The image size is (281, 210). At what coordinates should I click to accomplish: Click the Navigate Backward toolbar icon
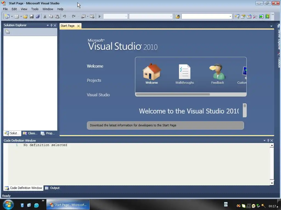click(83, 16)
